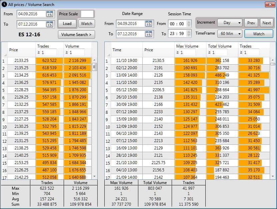
Task: Click the Watch button beside the TimeFrame dropdown
Action: coord(259,34)
